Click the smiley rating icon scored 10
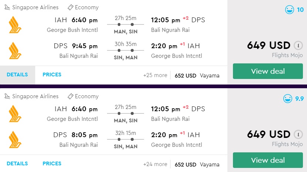The height and width of the screenshot is (172, 307). click(x=289, y=10)
